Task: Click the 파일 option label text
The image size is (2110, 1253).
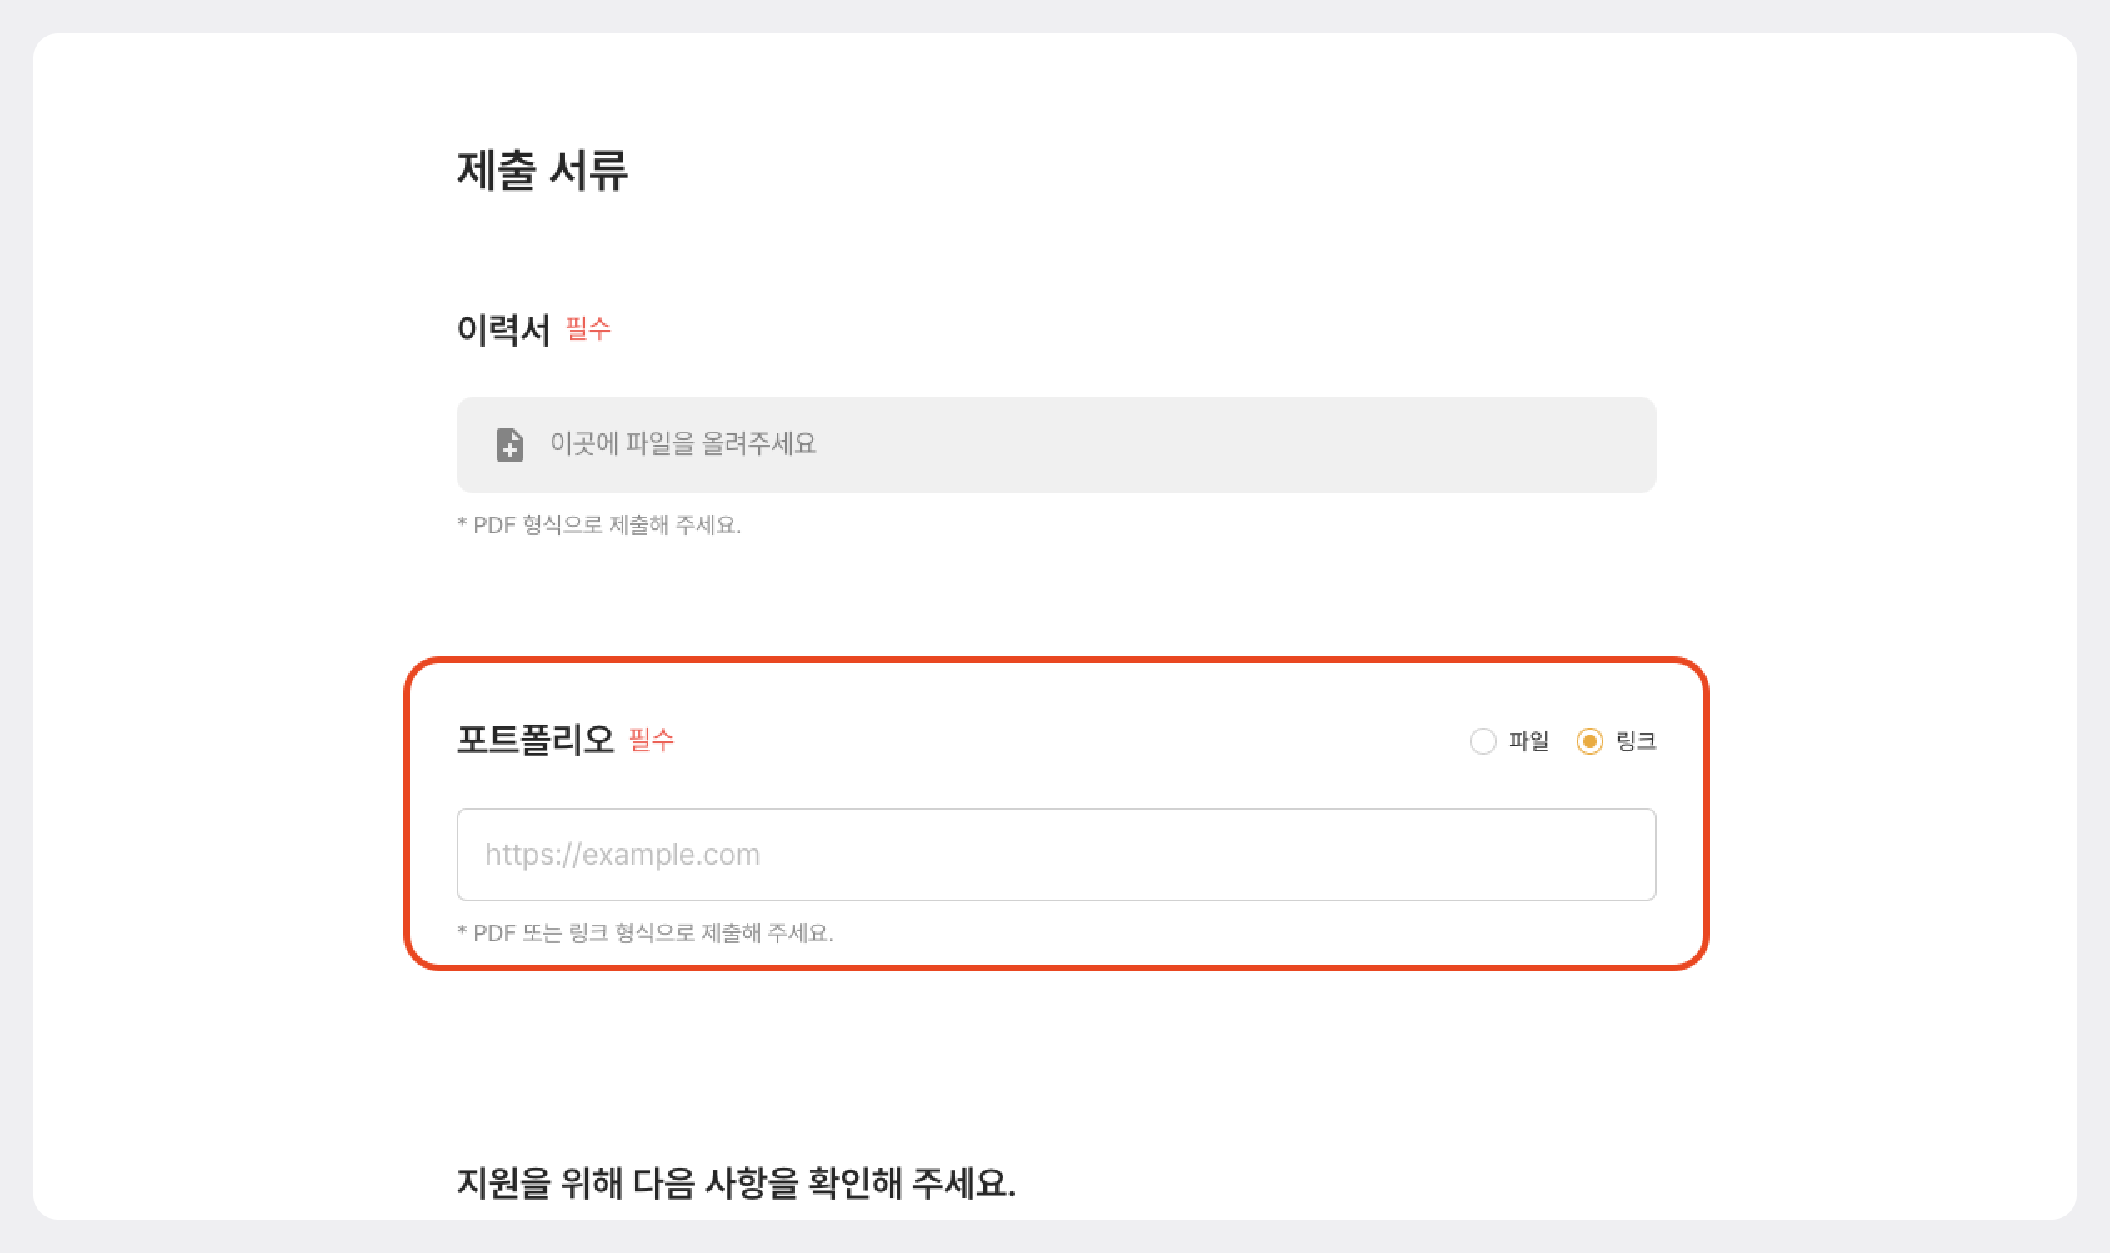Action: [1528, 741]
